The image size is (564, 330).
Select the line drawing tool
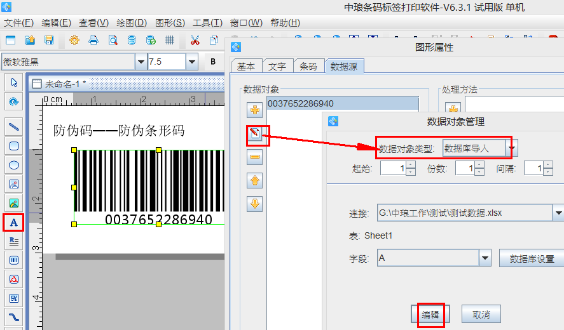click(x=13, y=126)
